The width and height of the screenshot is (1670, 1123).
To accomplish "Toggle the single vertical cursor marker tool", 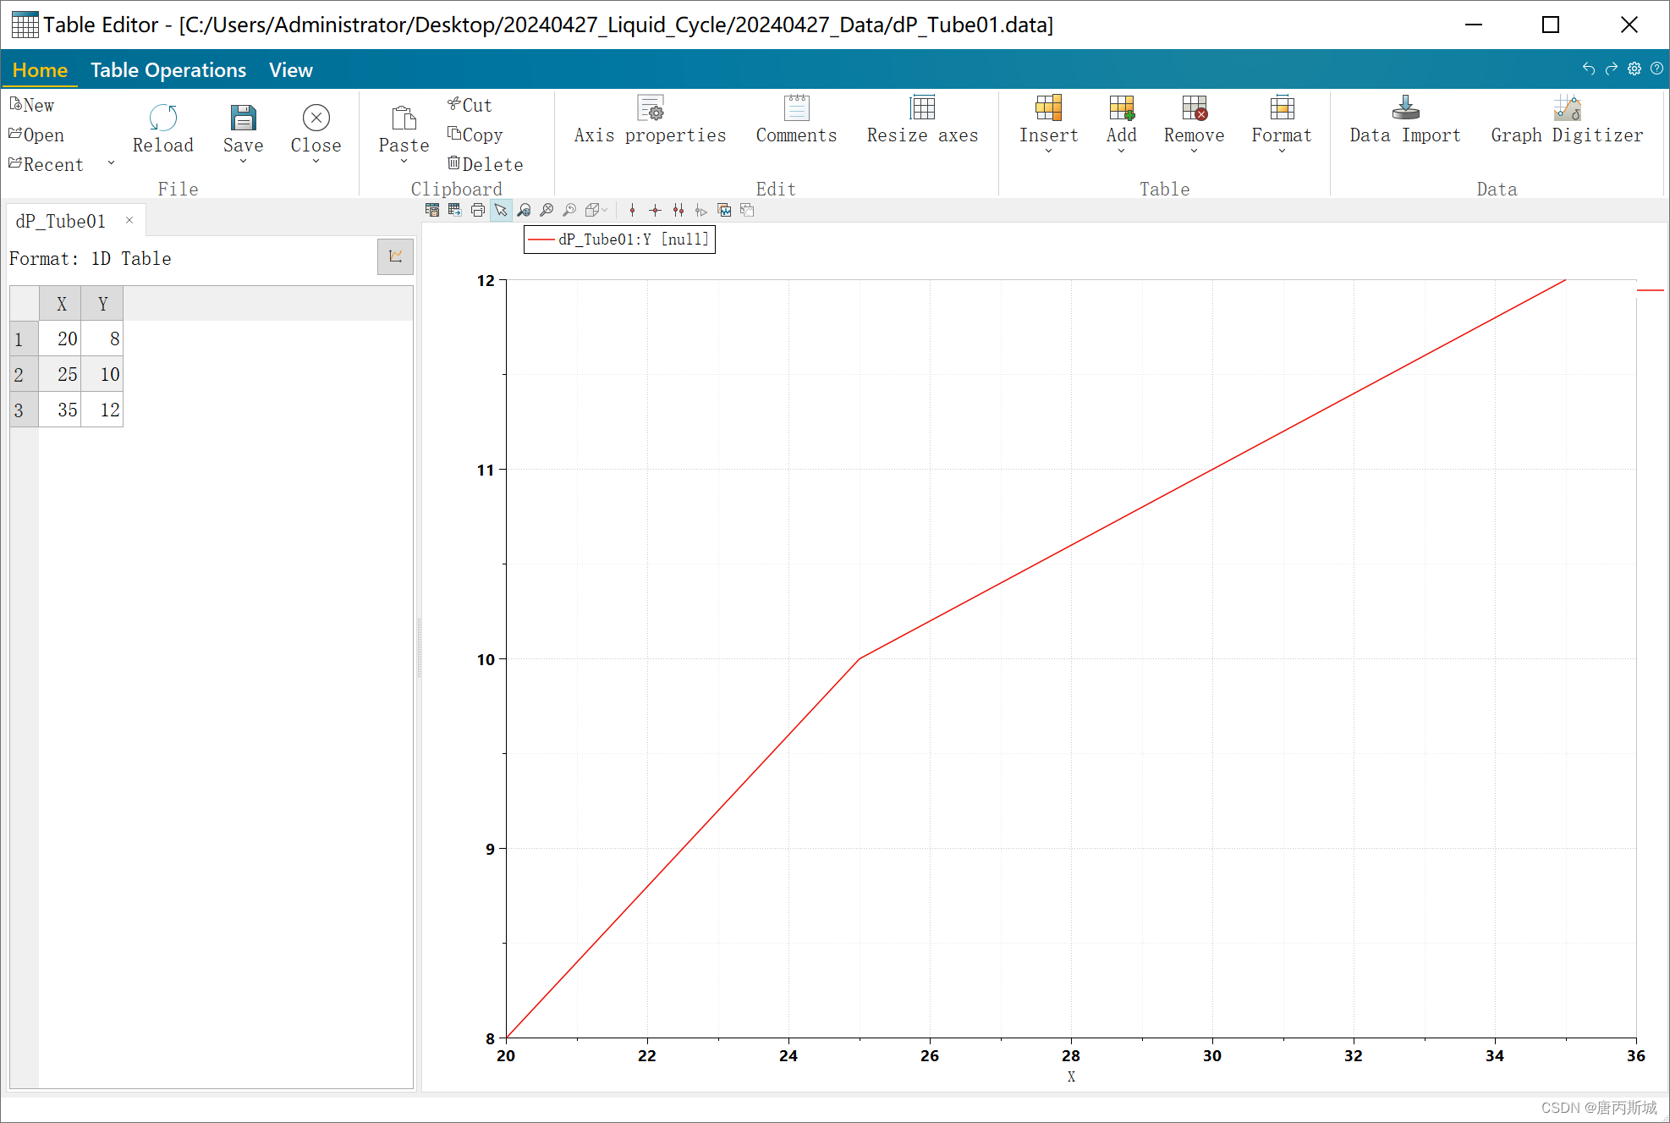I will [x=632, y=210].
